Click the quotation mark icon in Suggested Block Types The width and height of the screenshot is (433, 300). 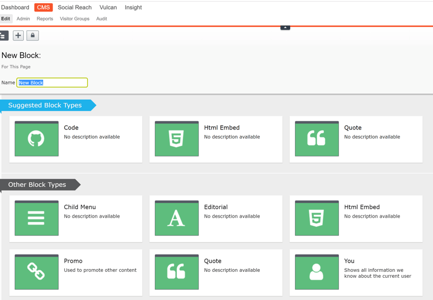pyautogui.click(x=317, y=139)
